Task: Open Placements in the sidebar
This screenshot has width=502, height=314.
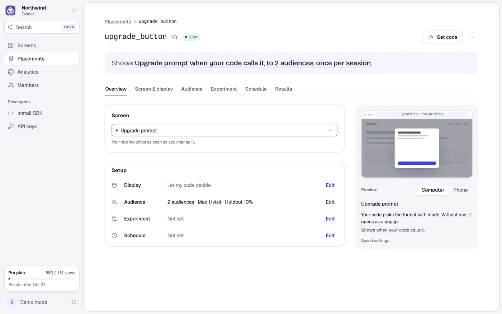Action: 42,59
